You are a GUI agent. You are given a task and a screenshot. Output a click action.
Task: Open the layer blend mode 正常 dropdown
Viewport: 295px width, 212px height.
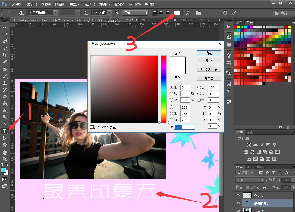250,180
